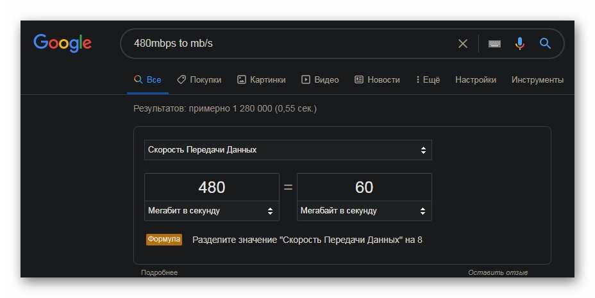Click the Подробнее link
The image size is (595, 298).
(160, 272)
